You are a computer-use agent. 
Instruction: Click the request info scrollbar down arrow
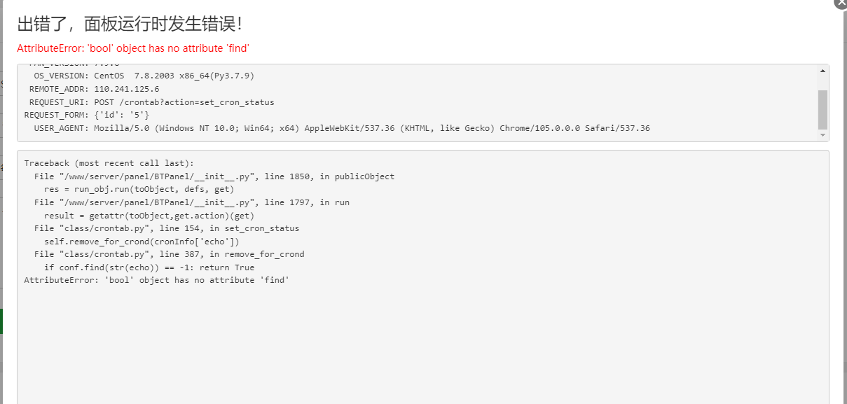tap(822, 135)
